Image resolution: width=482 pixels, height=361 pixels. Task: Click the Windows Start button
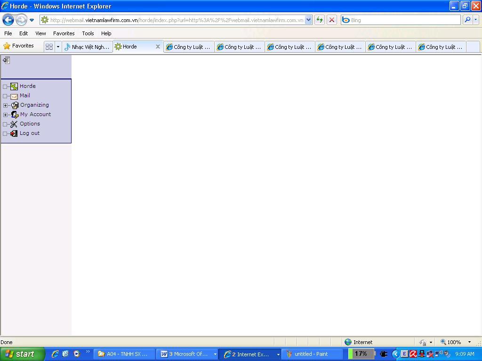pyautogui.click(x=22, y=354)
